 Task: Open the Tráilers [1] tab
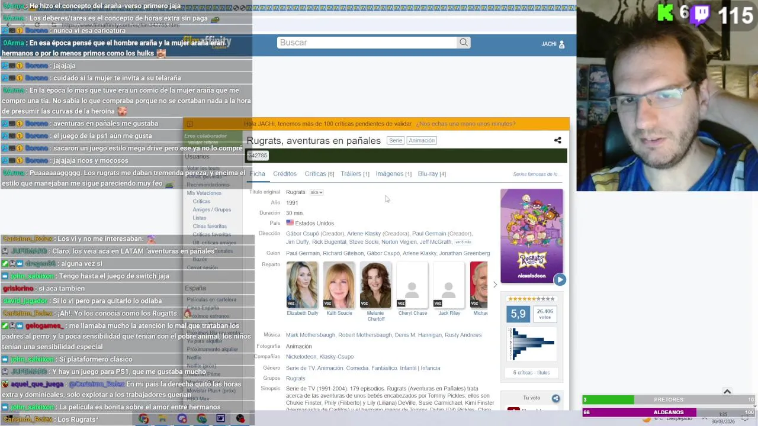[355, 174]
